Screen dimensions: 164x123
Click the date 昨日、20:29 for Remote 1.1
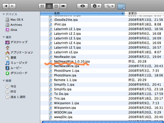(137, 80)
